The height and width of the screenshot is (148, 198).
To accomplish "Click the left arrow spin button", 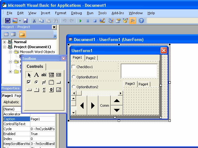I will [x=82, y=105].
